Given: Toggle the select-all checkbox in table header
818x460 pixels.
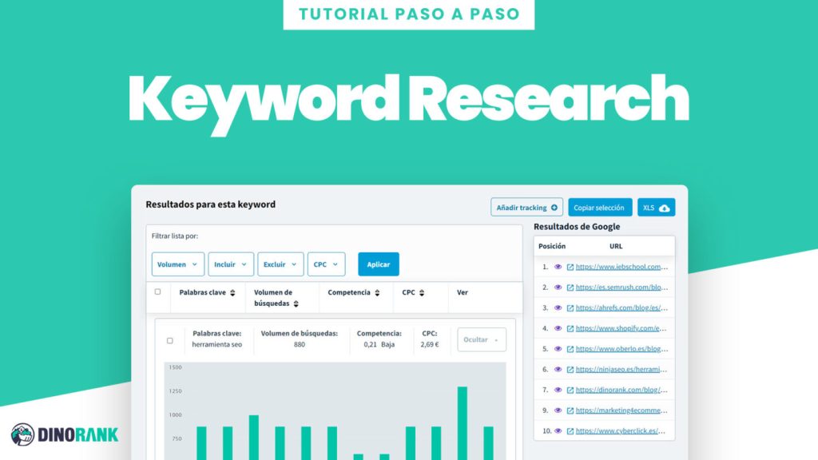Looking at the screenshot, I should click(157, 291).
